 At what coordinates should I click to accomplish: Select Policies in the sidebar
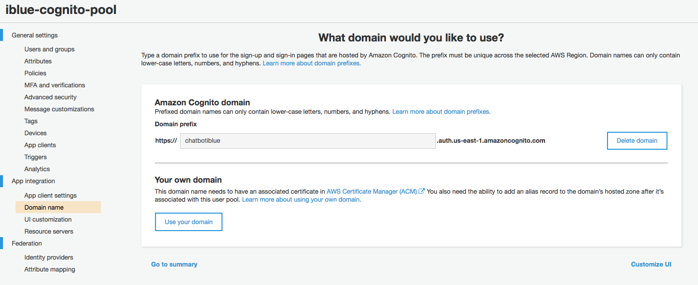point(35,73)
